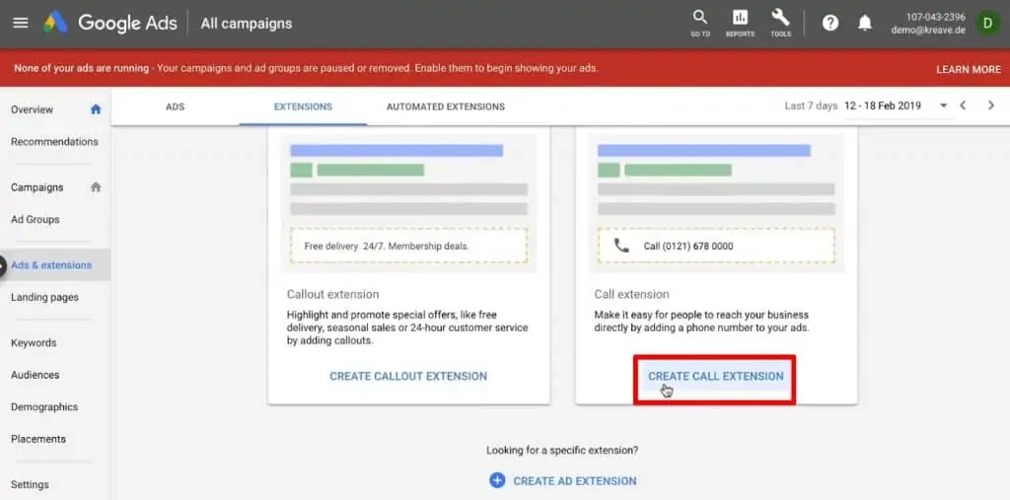Open the date range dropdown arrow
The height and width of the screenshot is (500, 1010).
click(x=944, y=106)
